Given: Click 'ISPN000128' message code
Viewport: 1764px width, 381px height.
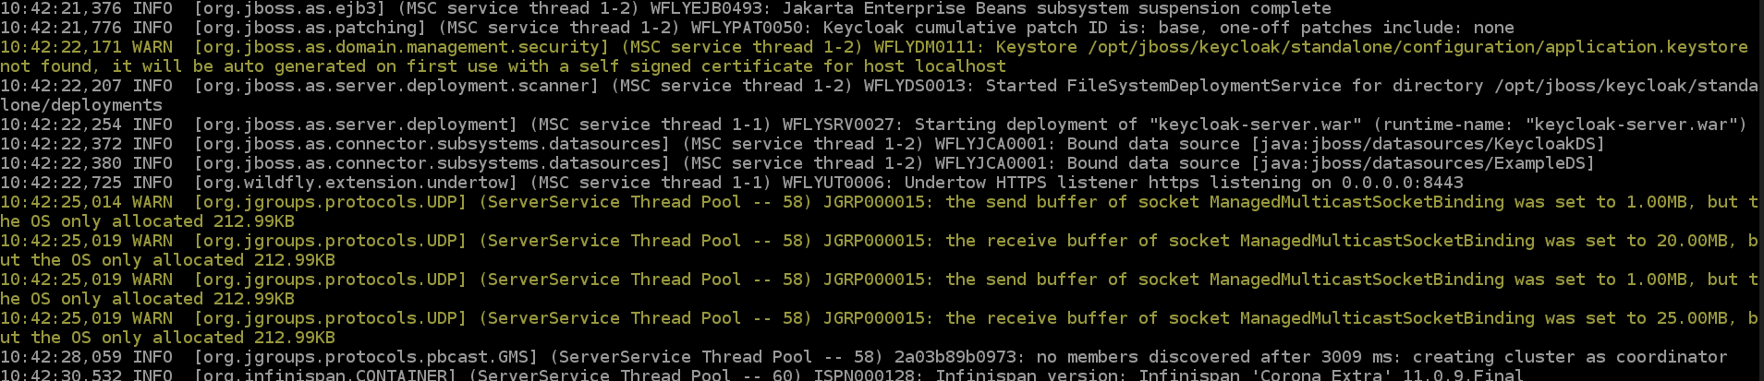Looking at the screenshot, I should pos(864,375).
